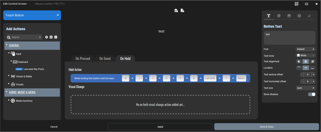Click the Search actions input field
Screen dimensions: 321x132
(x=25, y=37)
